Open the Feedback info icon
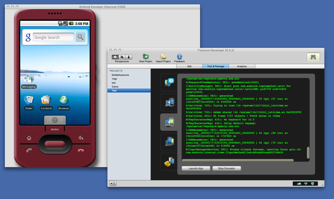 coord(179,57)
